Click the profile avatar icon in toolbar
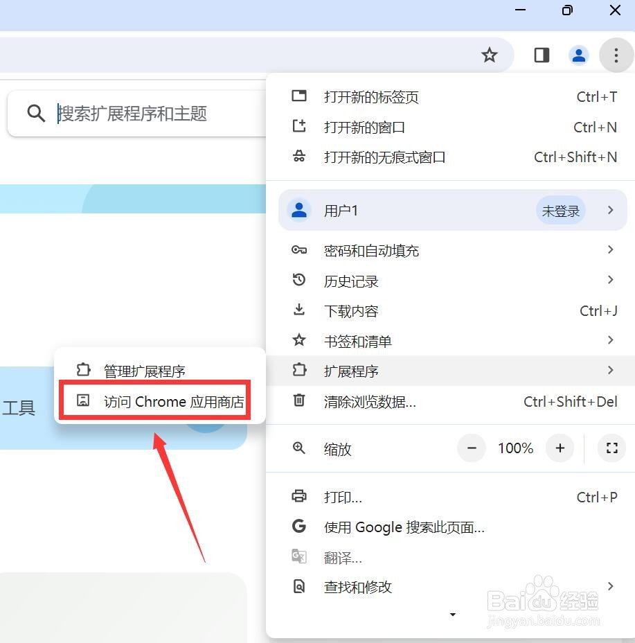The image size is (635, 643). (579, 55)
